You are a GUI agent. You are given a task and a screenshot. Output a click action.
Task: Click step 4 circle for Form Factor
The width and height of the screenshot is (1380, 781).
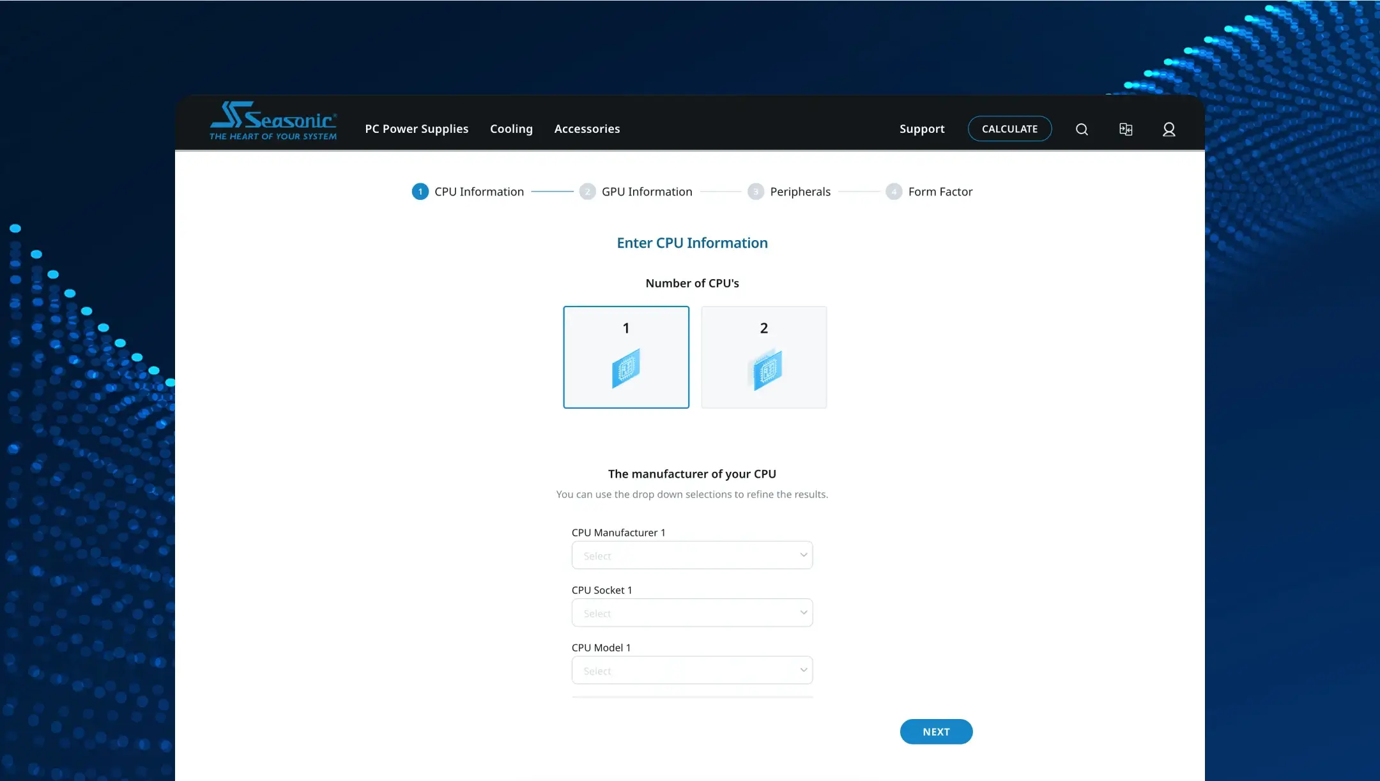(894, 192)
